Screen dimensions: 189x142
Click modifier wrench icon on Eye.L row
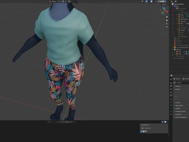click(x=187, y=15)
